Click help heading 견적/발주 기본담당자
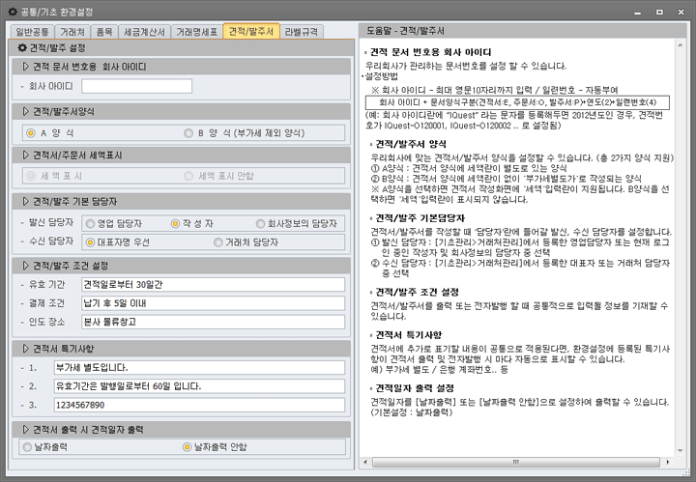This screenshot has width=696, height=482. coord(420,218)
